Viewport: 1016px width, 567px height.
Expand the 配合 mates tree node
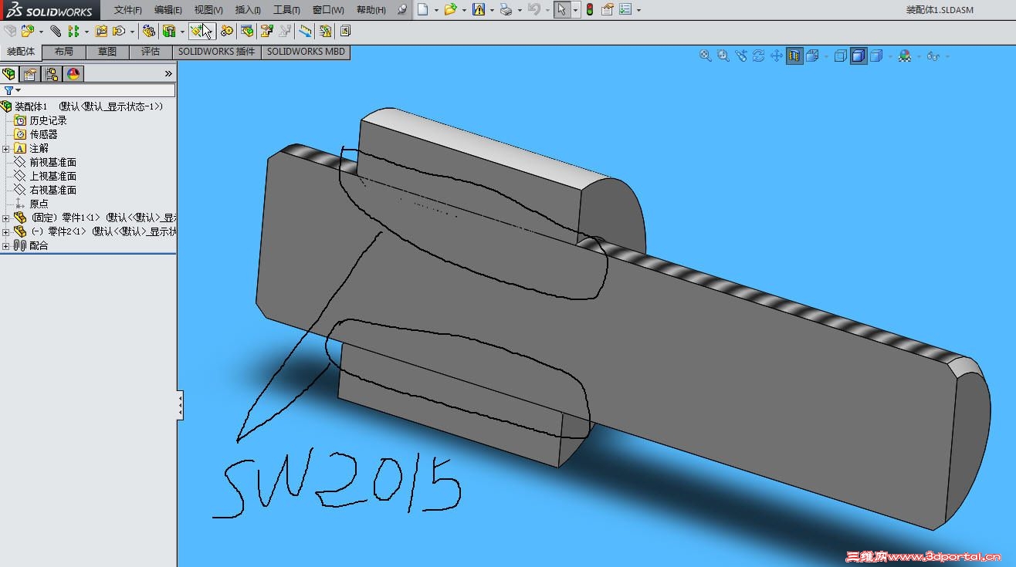click(x=6, y=245)
